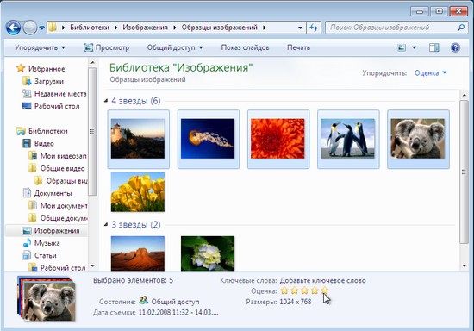This screenshot has width=474, height=331.
Task: Click the stacked koala preview in details pane
Action: coord(47,298)
